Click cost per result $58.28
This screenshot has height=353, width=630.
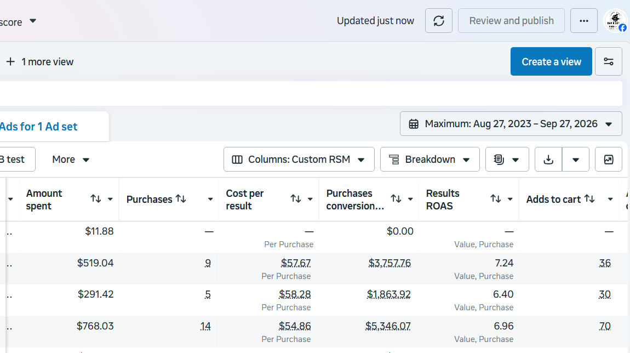295,294
